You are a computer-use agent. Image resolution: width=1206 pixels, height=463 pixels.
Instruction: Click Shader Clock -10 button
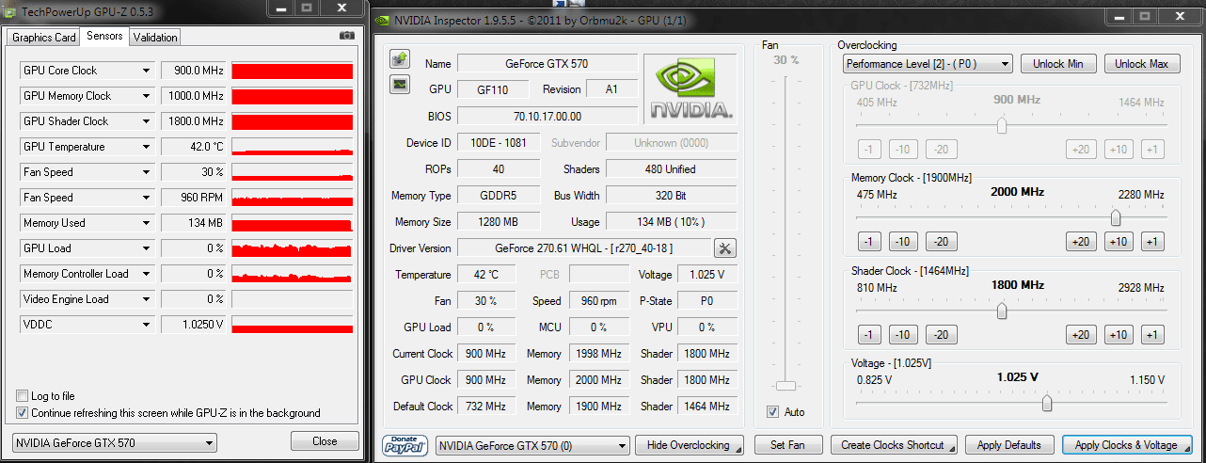pyautogui.click(x=904, y=335)
